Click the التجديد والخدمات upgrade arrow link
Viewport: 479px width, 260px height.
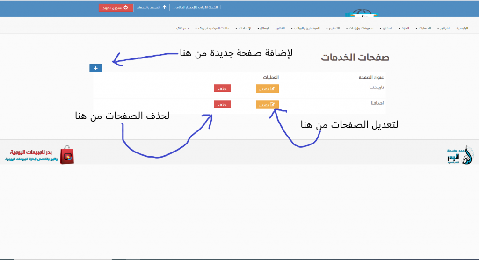coord(151,7)
